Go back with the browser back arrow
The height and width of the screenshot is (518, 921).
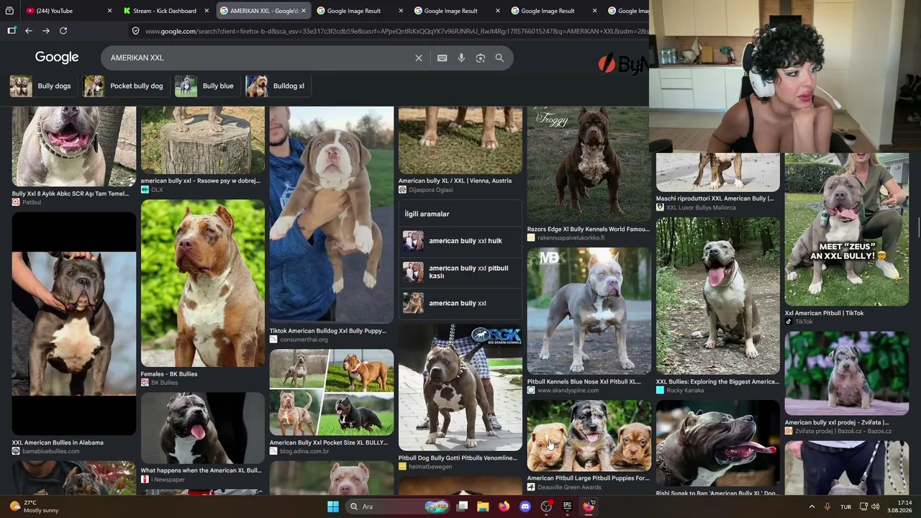coord(29,31)
